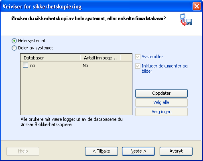Go back with the "< Tilbake" button
This screenshot has height=161, width=203.
[101, 151]
